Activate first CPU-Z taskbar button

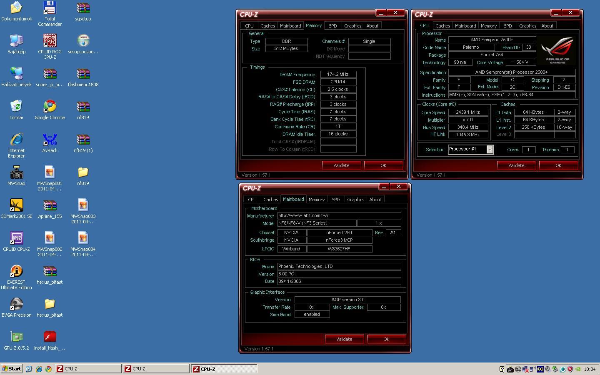pyautogui.click(x=88, y=369)
